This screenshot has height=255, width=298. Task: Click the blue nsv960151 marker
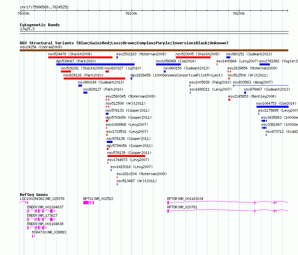228,57
